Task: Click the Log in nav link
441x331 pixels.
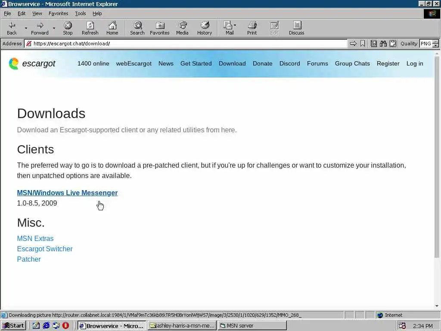Action: (x=415, y=64)
